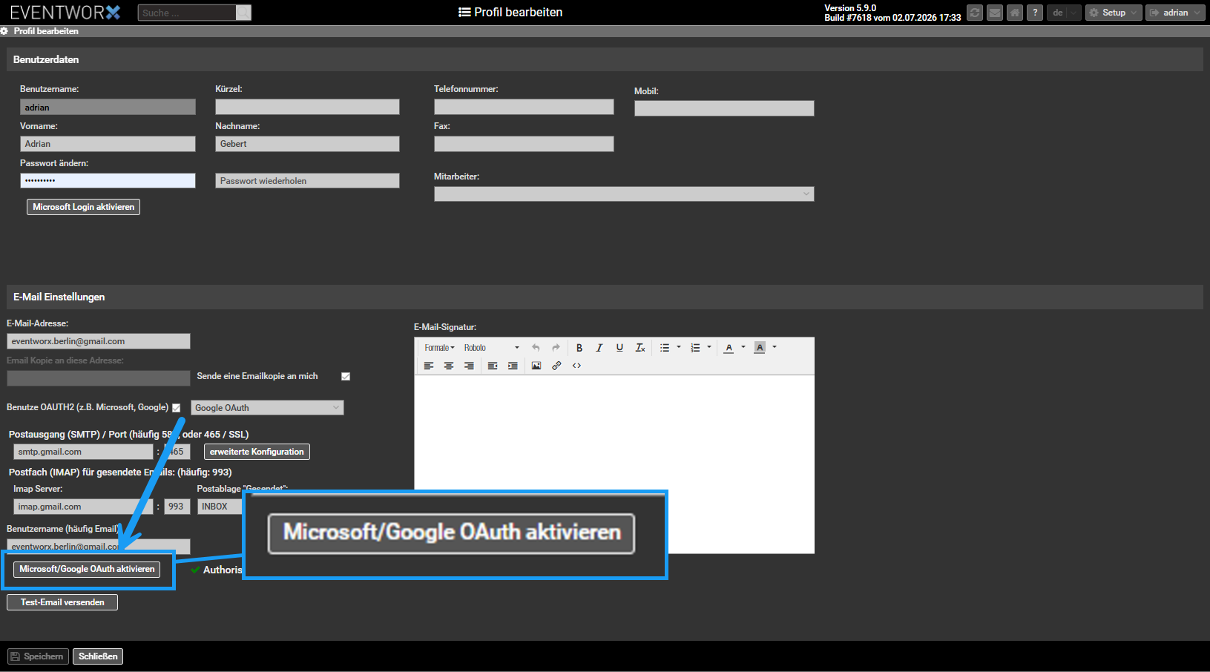Open the Formate dropdown in editor
Image resolution: width=1210 pixels, height=672 pixels.
[439, 347]
